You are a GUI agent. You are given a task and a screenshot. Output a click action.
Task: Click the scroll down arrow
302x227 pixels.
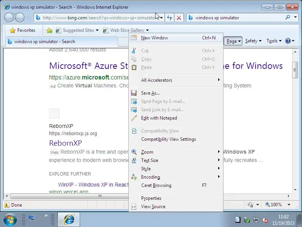(x=295, y=190)
